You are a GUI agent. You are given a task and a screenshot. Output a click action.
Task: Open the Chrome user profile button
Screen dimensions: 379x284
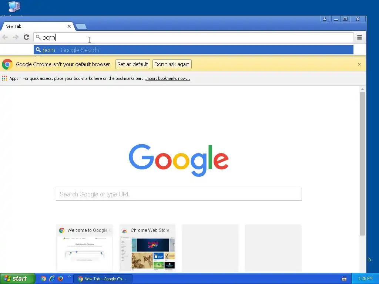(324, 19)
